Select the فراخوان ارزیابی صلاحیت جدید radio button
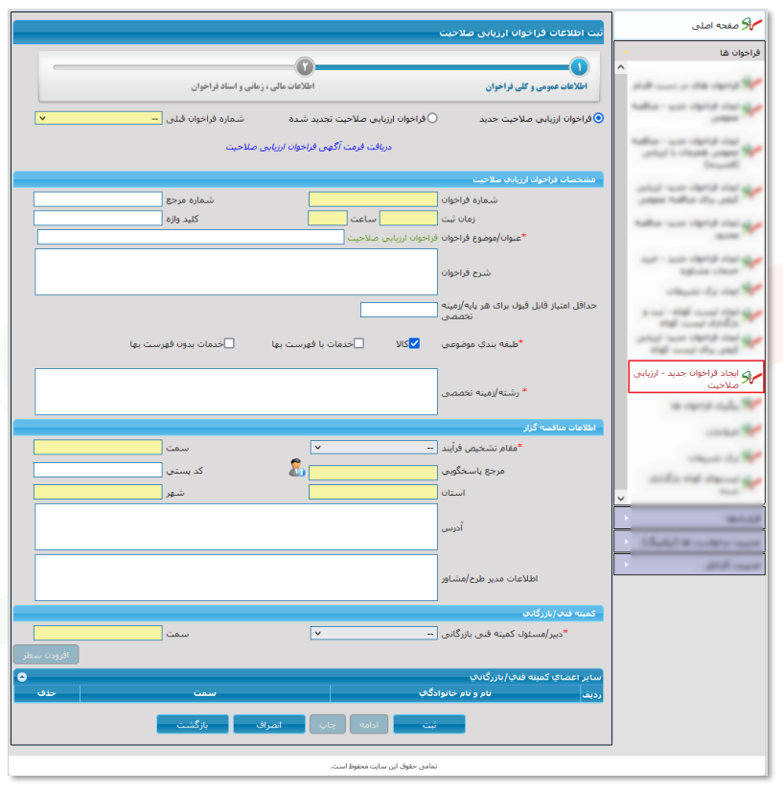 coord(598,118)
